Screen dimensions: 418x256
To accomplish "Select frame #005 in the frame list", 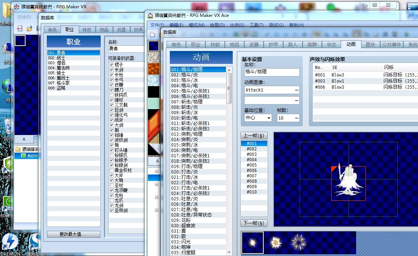I will tap(254, 165).
